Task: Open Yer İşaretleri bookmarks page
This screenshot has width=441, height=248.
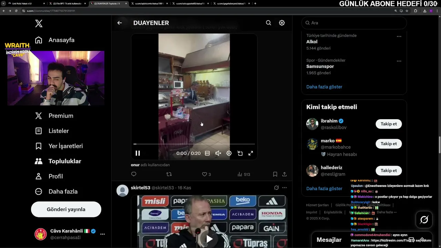Action: coord(59,146)
